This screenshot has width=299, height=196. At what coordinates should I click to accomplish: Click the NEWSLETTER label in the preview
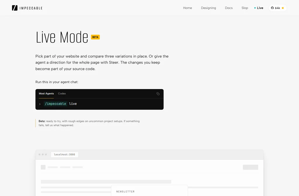tap(126, 192)
